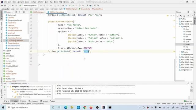Click the UTF-8 encoding status entry
Screen dimensions: 196x110
tap(174, 104)
